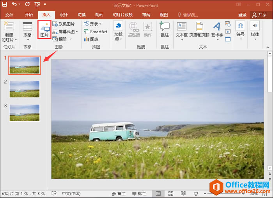This screenshot has width=273, height=198.
Task: Insert a 批注 comment from ribbon
Action: (165, 29)
